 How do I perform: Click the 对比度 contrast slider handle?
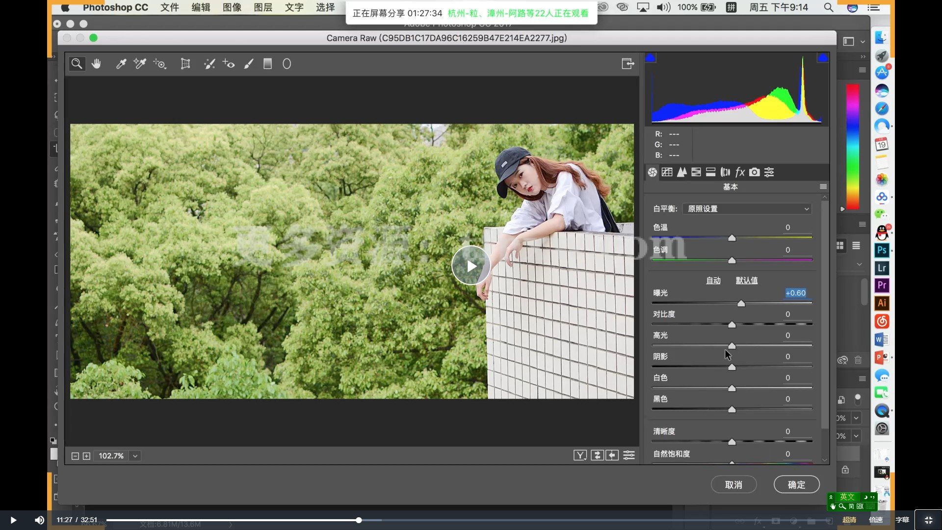(732, 325)
